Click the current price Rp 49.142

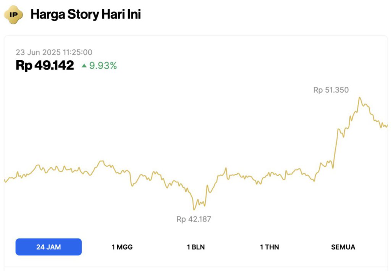coord(45,66)
